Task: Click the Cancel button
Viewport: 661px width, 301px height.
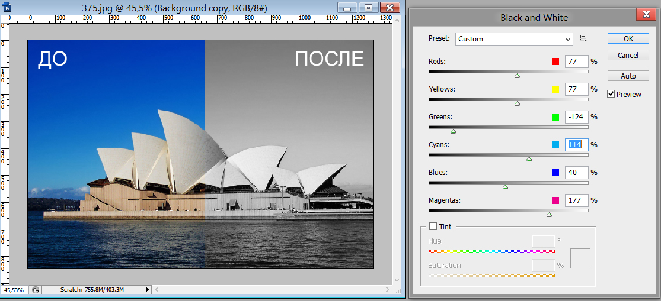Action: click(628, 55)
